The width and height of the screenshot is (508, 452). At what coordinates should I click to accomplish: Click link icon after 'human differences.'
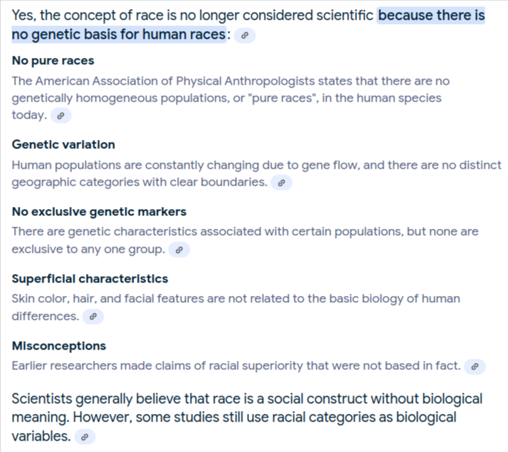[x=93, y=316]
